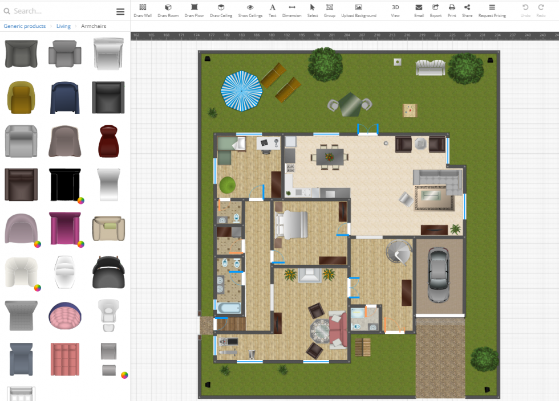The width and height of the screenshot is (559, 401).
Task: Select the Draw Ceiling tool
Action: (x=221, y=10)
